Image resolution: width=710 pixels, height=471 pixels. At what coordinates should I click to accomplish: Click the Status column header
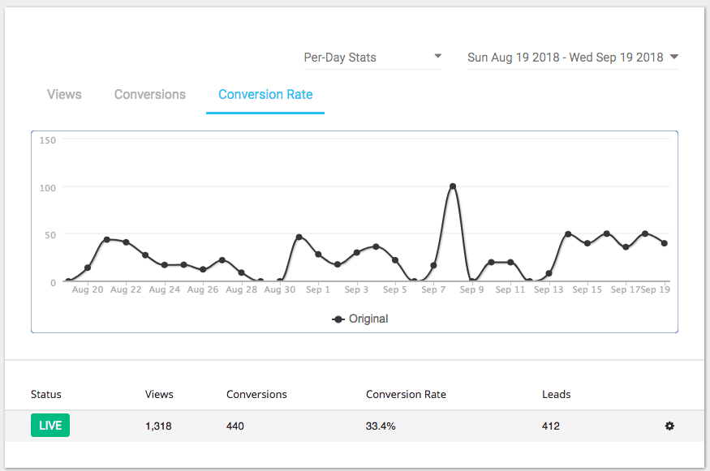(46, 395)
